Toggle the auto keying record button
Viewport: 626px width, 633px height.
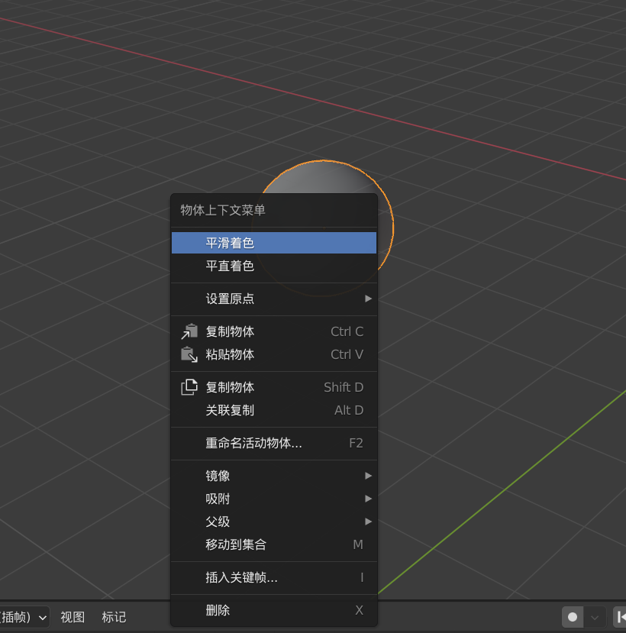pos(573,617)
